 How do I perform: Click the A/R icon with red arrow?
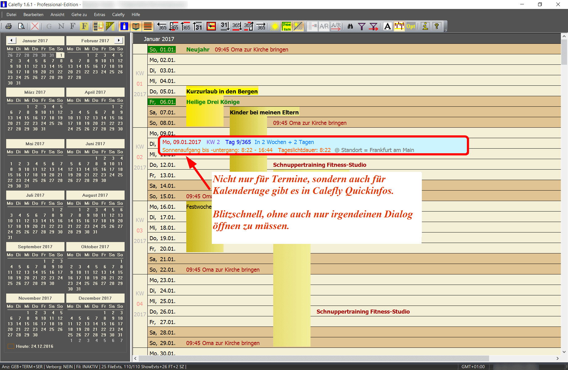point(336,26)
